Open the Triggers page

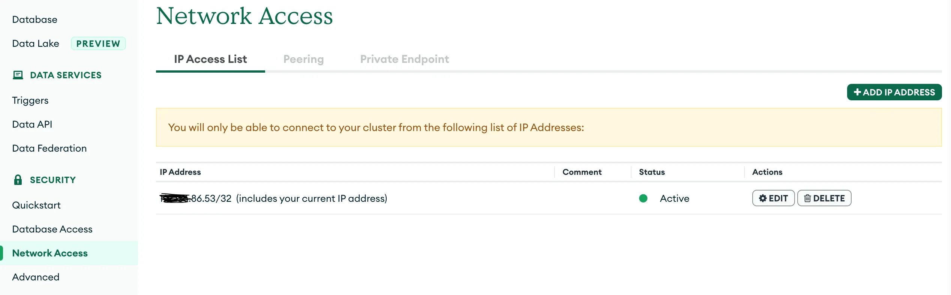tap(30, 100)
